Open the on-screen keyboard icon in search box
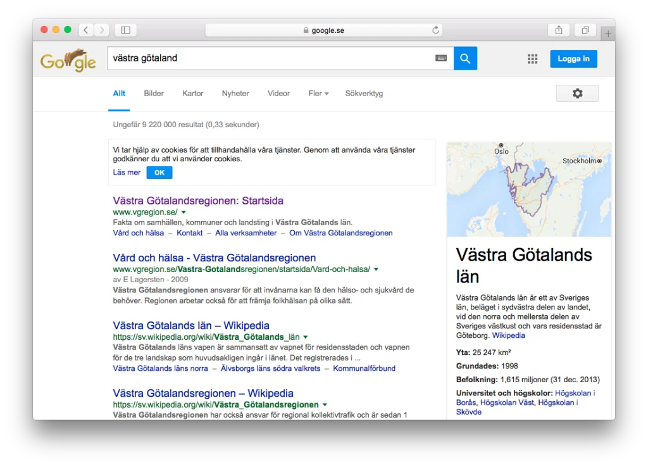This screenshot has width=648, height=467. (441, 58)
